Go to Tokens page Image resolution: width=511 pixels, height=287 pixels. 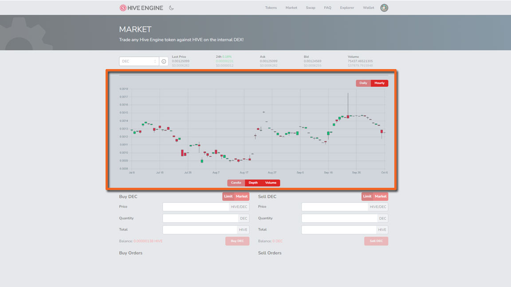pos(271,8)
